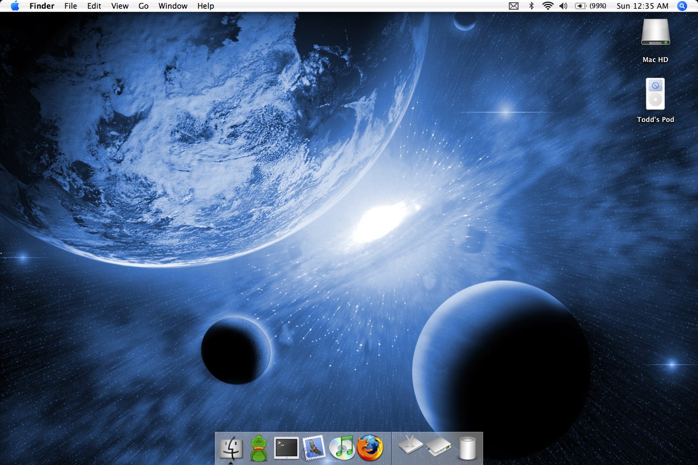Open the volume control slider
Image resolution: width=698 pixels, height=465 pixels.
[x=563, y=6]
